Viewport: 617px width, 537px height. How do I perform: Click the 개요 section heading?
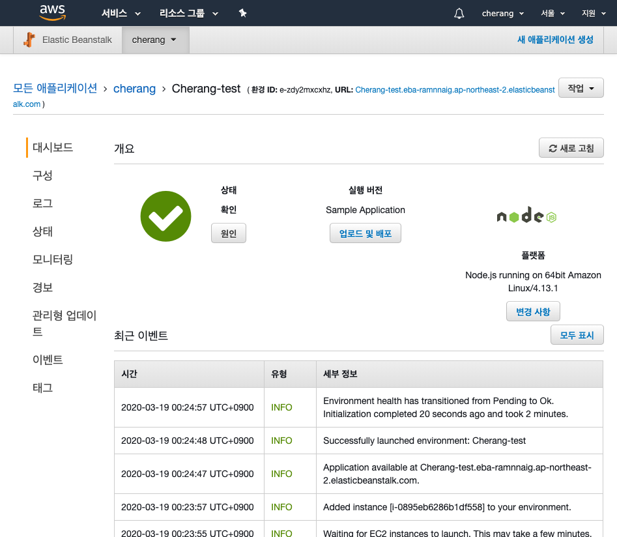pyautogui.click(x=124, y=149)
